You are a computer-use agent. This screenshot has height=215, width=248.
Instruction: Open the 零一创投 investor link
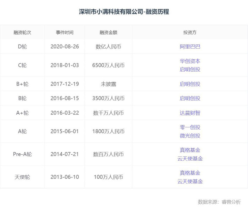click(x=190, y=127)
